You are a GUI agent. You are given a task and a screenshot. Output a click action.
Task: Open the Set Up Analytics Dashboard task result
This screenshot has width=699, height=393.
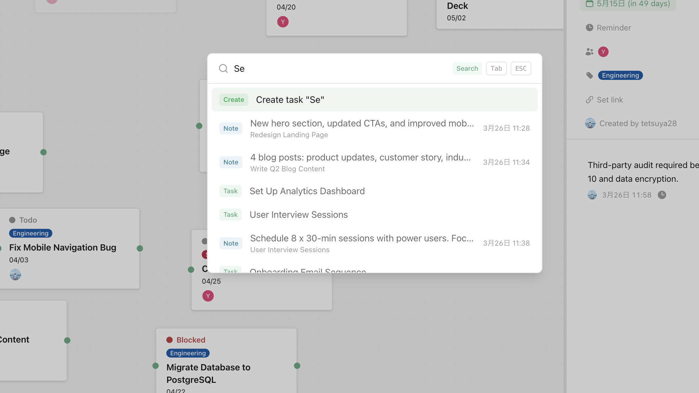pyautogui.click(x=307, y=191)
